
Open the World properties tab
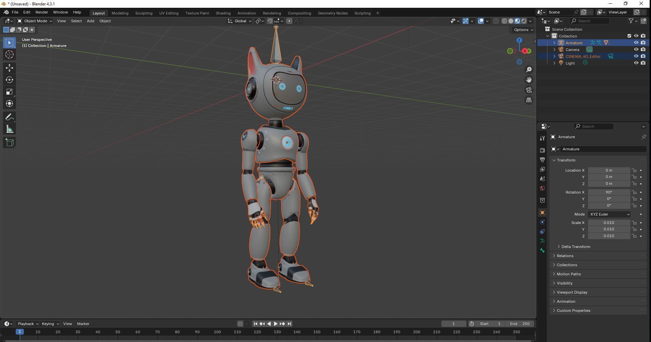pyautogui.click(x=542, y=188)
